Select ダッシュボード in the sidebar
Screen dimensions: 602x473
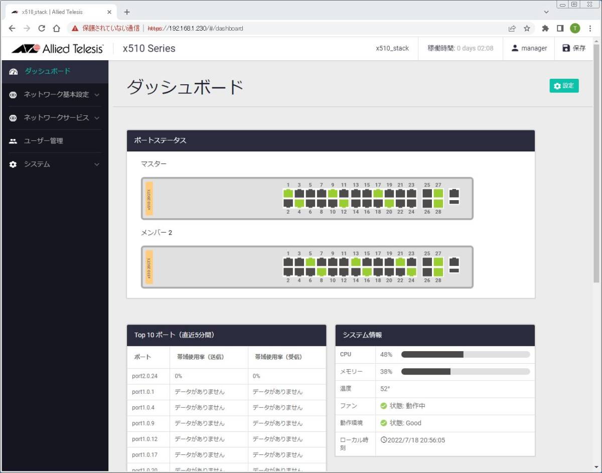click(x=54, y=72)
